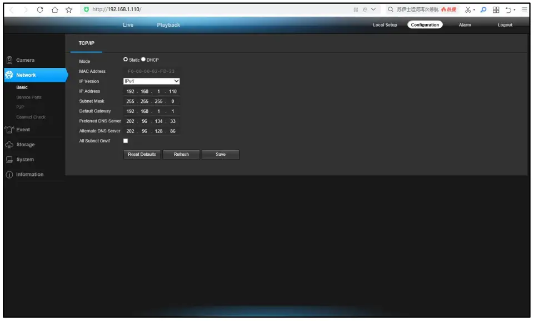Open the Alarm page
This screenshot has height=321, width=534.
click(x=465, y=25)
